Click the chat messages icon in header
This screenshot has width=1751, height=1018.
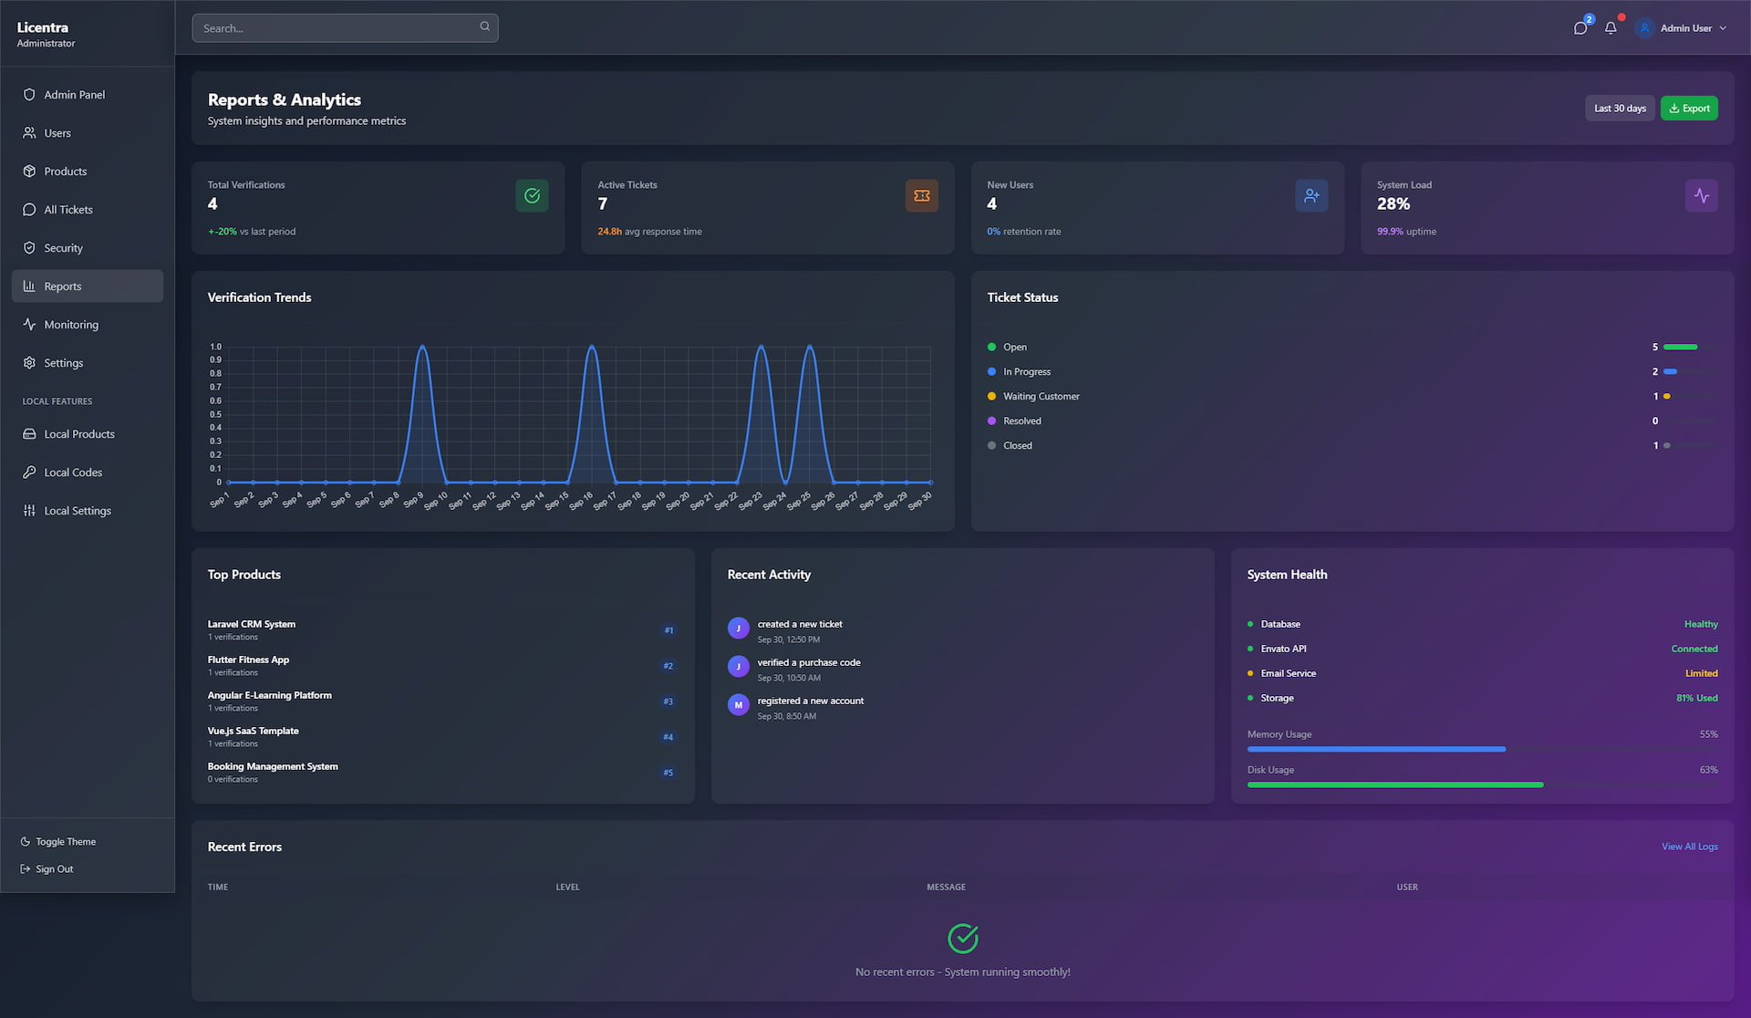click(1580, 28)
